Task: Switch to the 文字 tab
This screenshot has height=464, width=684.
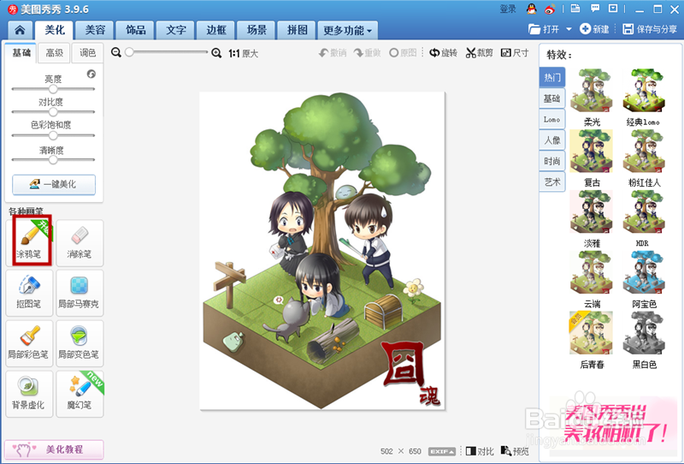Action: (176, 30)
